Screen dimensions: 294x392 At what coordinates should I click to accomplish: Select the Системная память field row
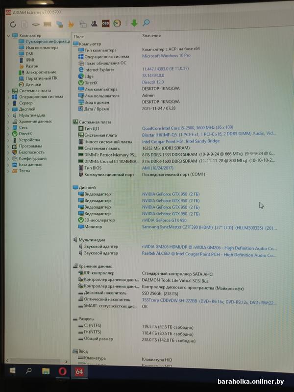coord(134,148)
